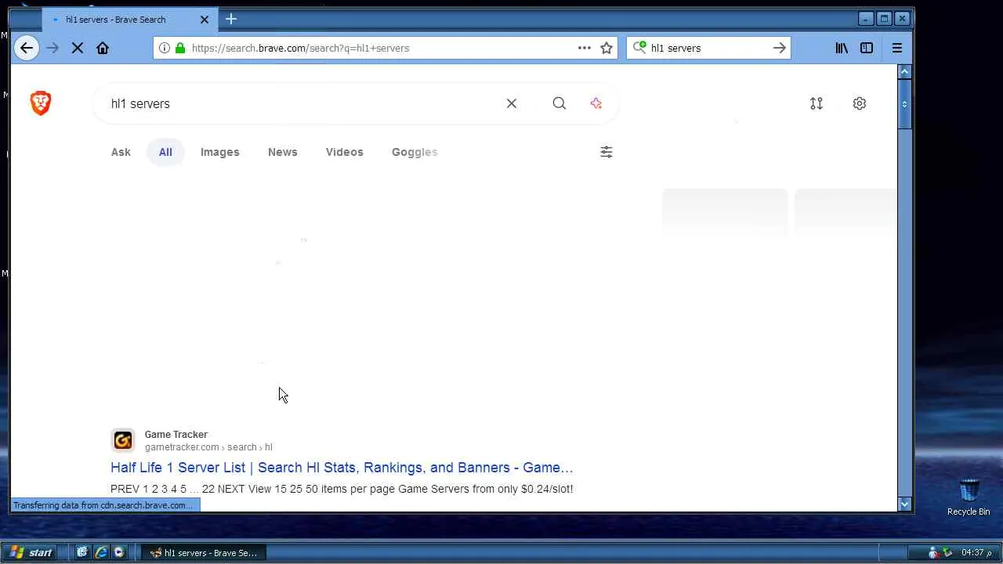The height and width of the screenshot is (564, 1003).
Task: Click the Brave lion logo
Action: click(x=41, y=103)
